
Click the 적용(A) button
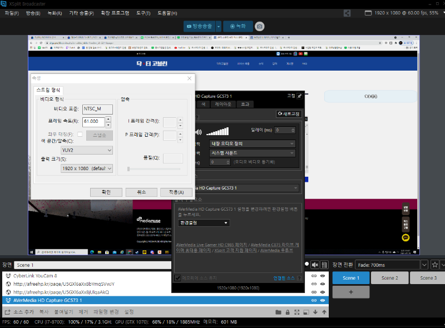(176, 192)
